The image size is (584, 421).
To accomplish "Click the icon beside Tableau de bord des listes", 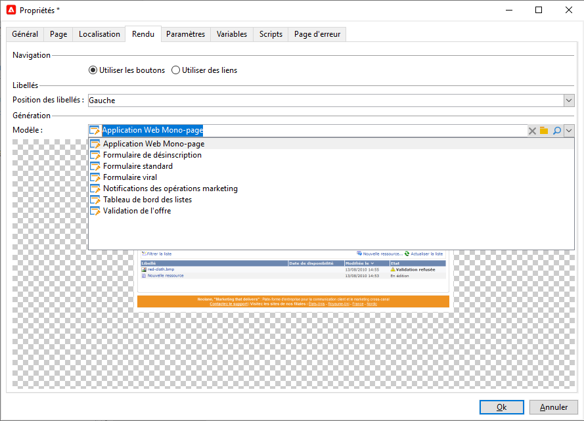I will pyautogui.click(x=95, y=200).
